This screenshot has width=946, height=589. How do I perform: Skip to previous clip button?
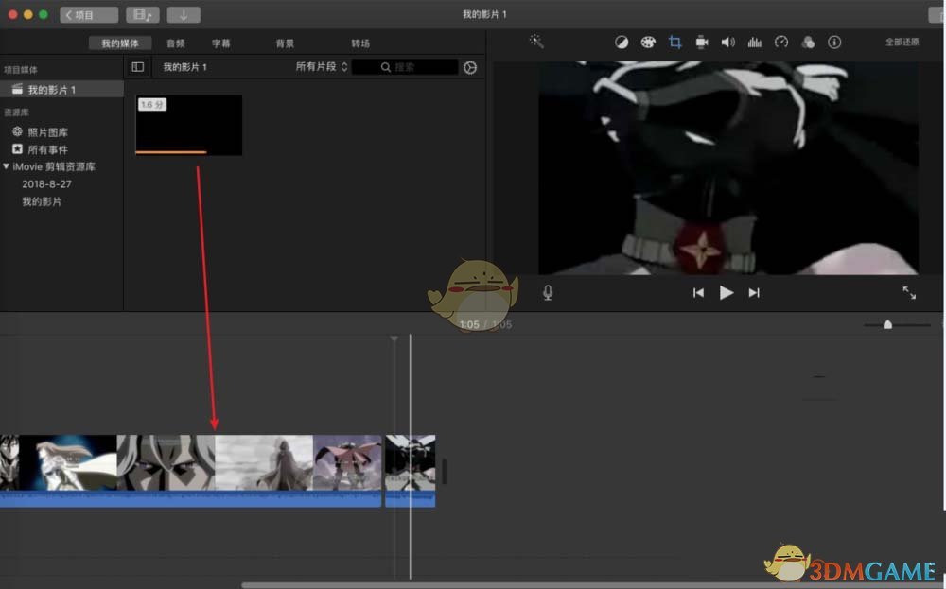(698, 293)
